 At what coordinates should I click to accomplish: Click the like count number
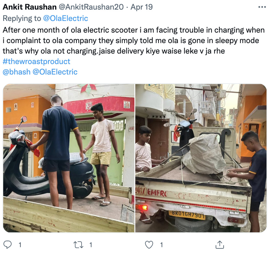(161, 245)
